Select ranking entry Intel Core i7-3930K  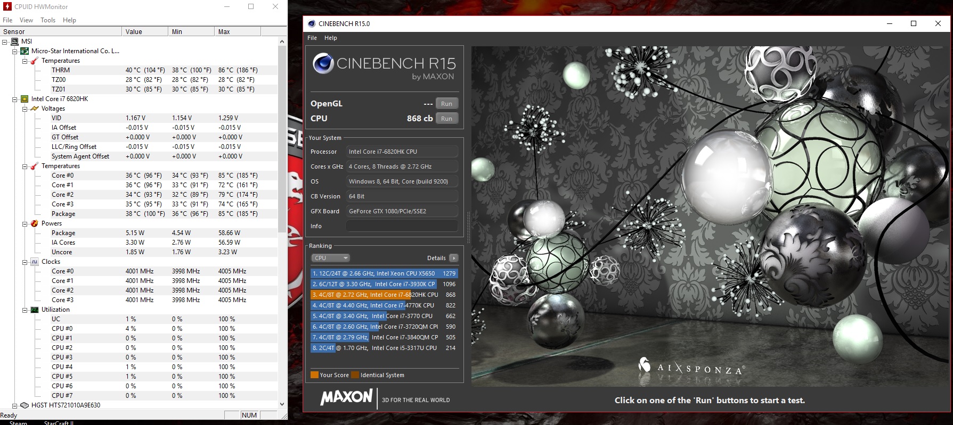point(384,284)
